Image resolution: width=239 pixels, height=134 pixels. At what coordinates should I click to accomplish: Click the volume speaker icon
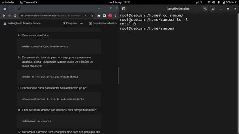point(214,3)
